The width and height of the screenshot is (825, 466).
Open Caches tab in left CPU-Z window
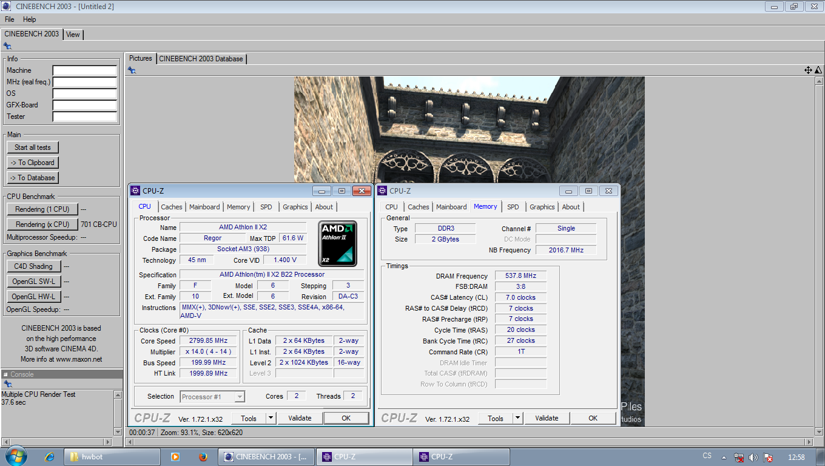(172, 207)
